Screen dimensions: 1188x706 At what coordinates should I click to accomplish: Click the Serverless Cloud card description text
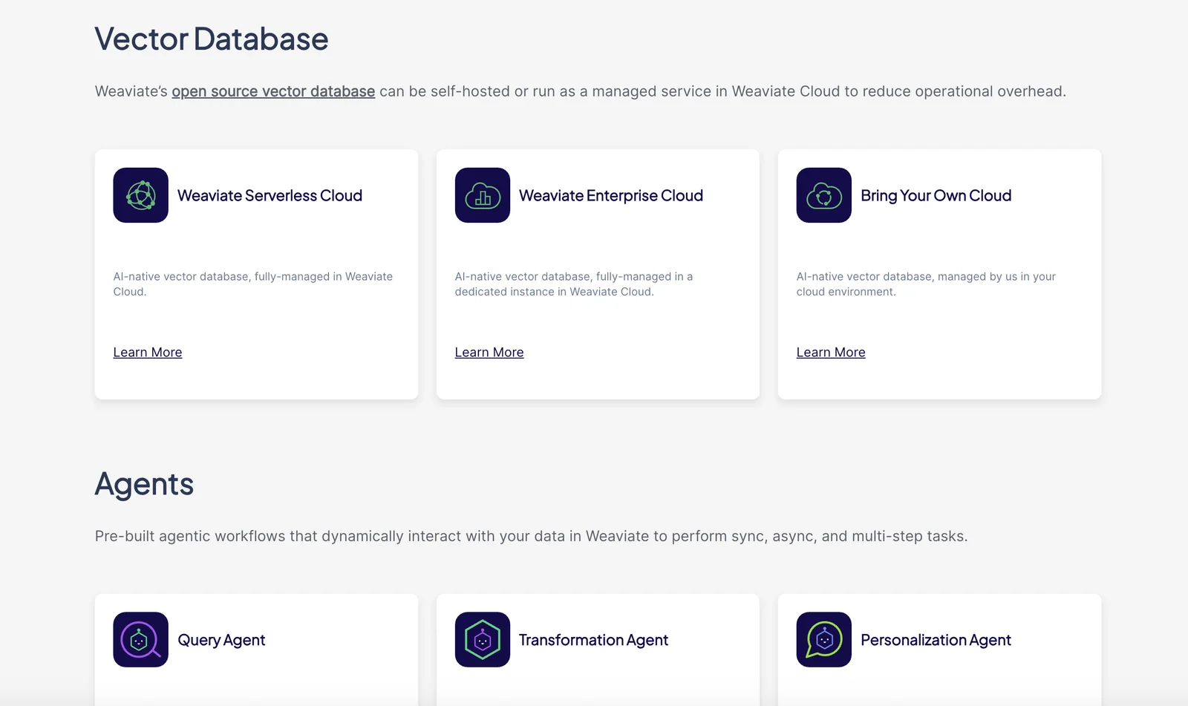coord(252,284)
